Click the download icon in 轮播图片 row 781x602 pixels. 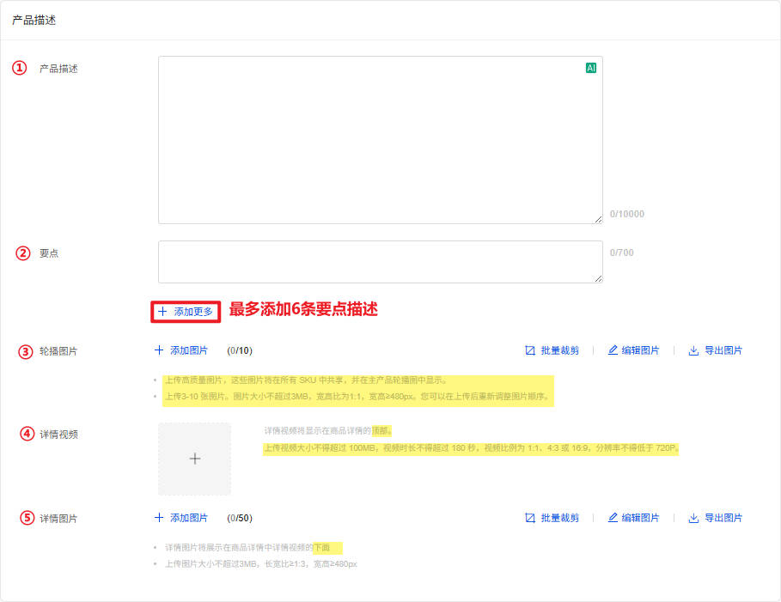[x=693, y=350]
